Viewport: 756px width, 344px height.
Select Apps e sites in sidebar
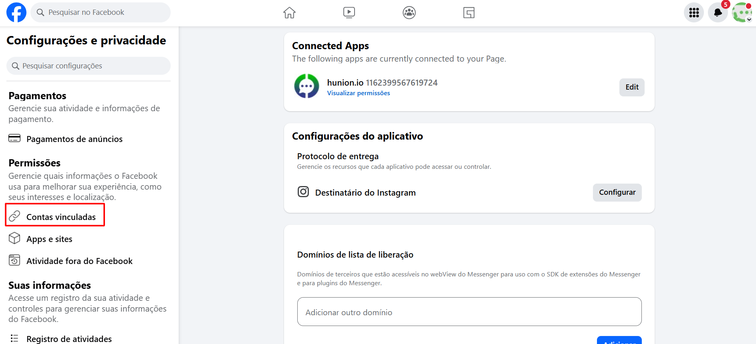click(x=49, y=239)
